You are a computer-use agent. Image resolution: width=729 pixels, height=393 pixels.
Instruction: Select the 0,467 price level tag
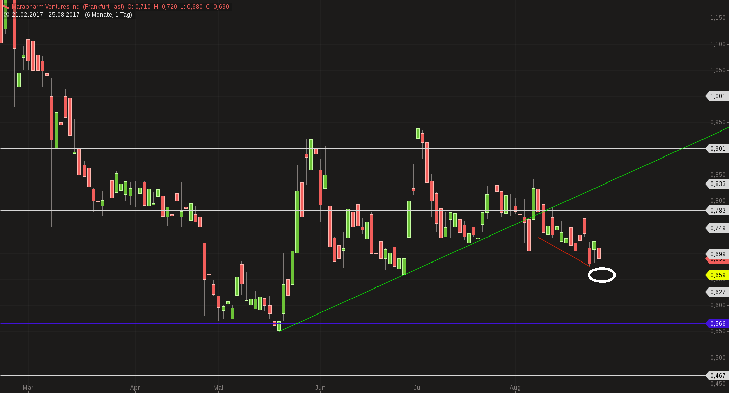point(717,376)
